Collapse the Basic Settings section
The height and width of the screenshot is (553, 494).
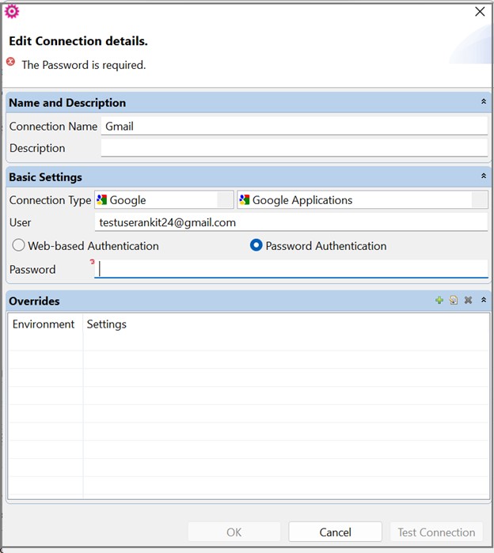click(484, 176)
